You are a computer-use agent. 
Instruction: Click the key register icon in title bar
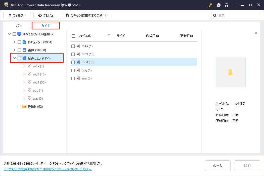[x=210, y=5]
